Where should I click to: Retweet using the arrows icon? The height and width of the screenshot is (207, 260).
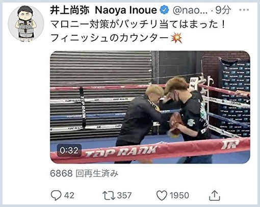coord(109,195)
